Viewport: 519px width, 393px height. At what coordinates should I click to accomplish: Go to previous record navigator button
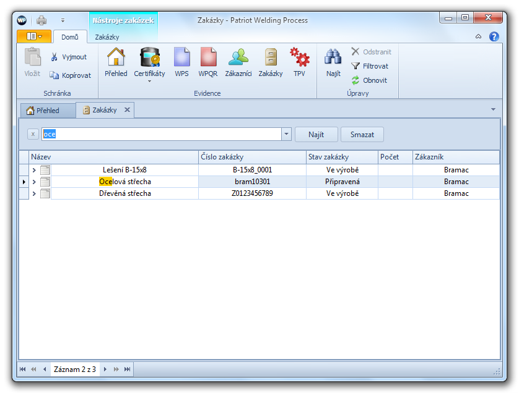coord(45,370)
